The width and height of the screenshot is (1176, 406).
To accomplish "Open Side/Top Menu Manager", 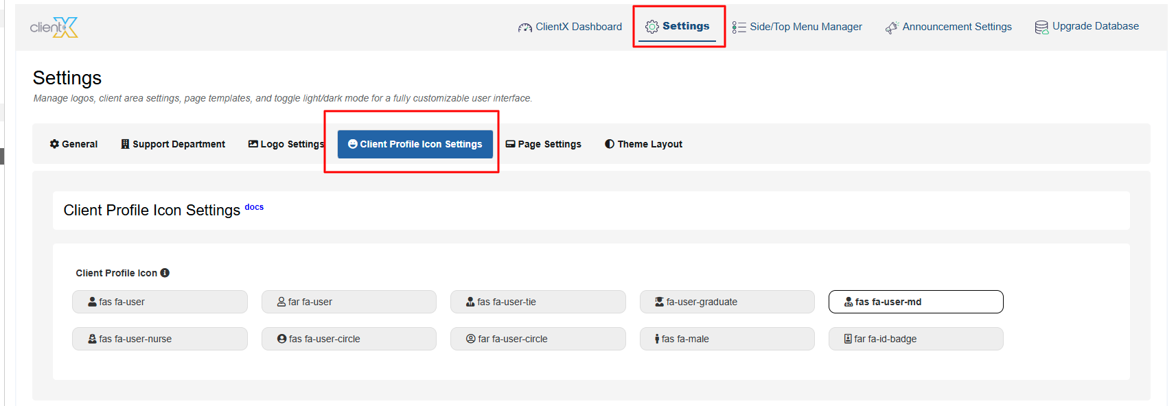I will [x=797, y=27].
